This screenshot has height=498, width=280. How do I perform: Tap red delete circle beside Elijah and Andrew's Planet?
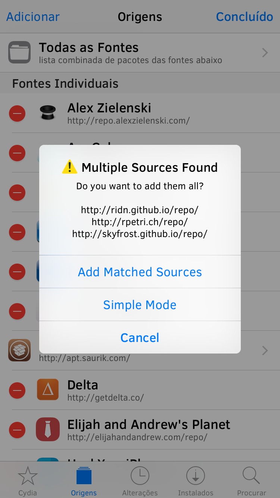coord(17,430)
